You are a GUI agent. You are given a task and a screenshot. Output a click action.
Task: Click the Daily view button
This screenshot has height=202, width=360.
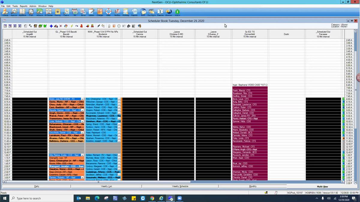click(x=37, y=186)
